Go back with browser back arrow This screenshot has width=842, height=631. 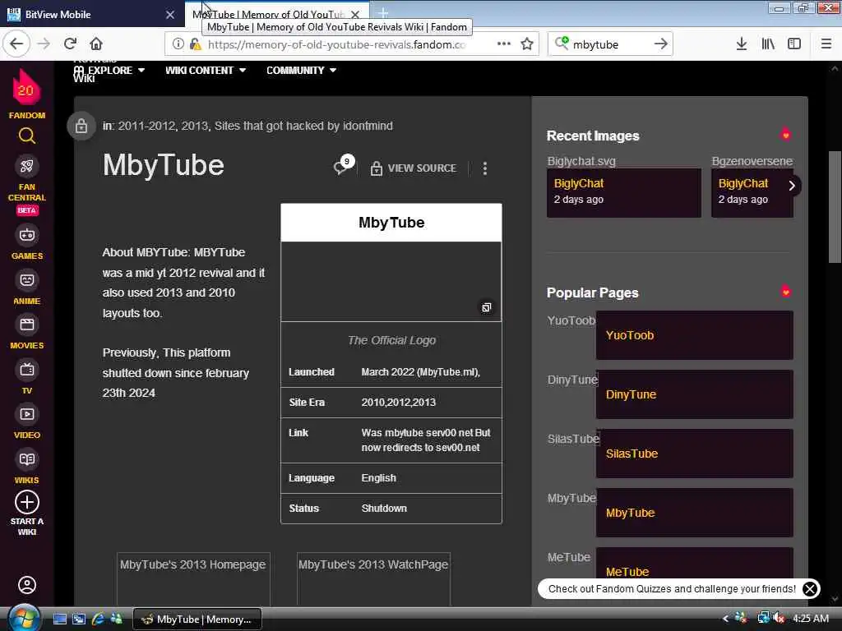point(16,44)
